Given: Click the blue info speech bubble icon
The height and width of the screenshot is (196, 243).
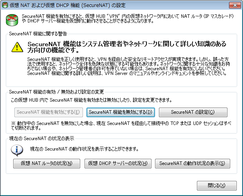Looking at the screenshot, I should [17, 151].
